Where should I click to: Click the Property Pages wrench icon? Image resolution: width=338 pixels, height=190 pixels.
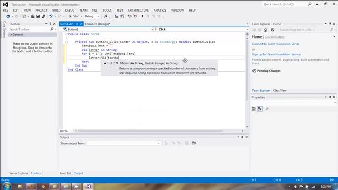pos(267,109)
